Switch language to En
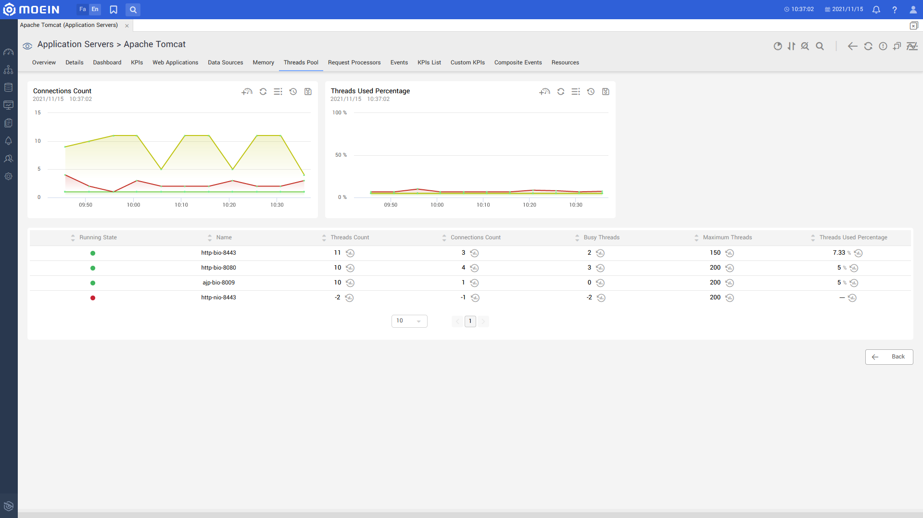Viewport: 923px width, 518px height. coord(95,10)
